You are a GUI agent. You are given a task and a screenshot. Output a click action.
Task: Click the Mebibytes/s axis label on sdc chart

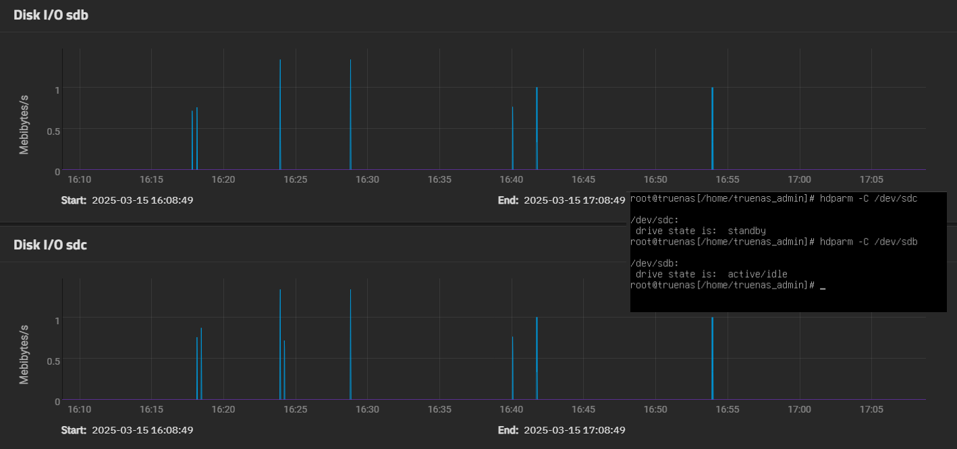[24, 354]
